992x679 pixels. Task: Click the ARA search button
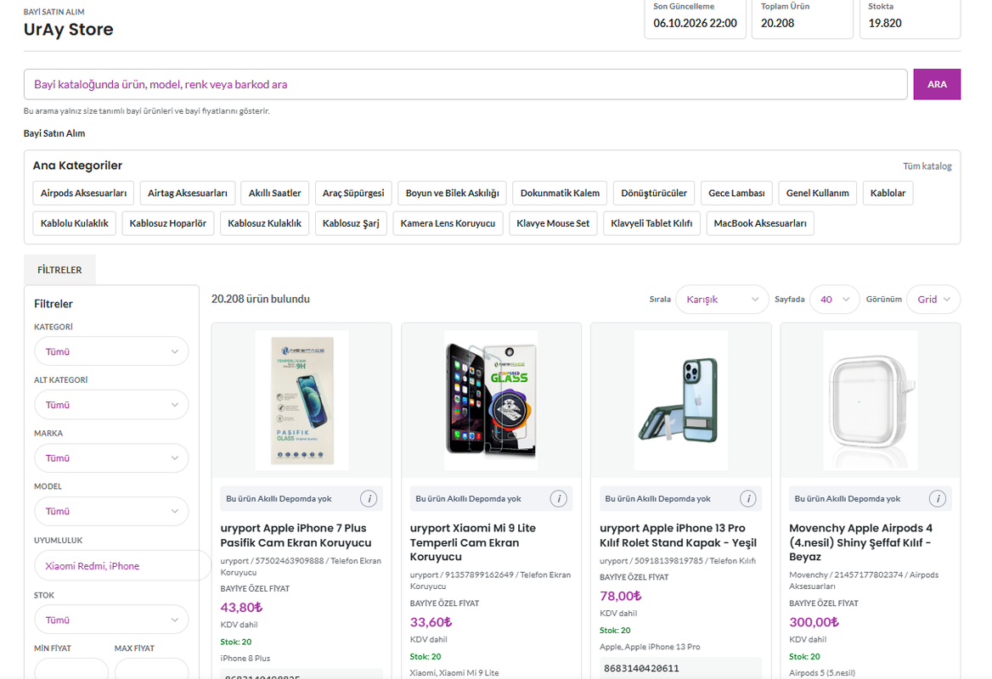pos(937,84)
